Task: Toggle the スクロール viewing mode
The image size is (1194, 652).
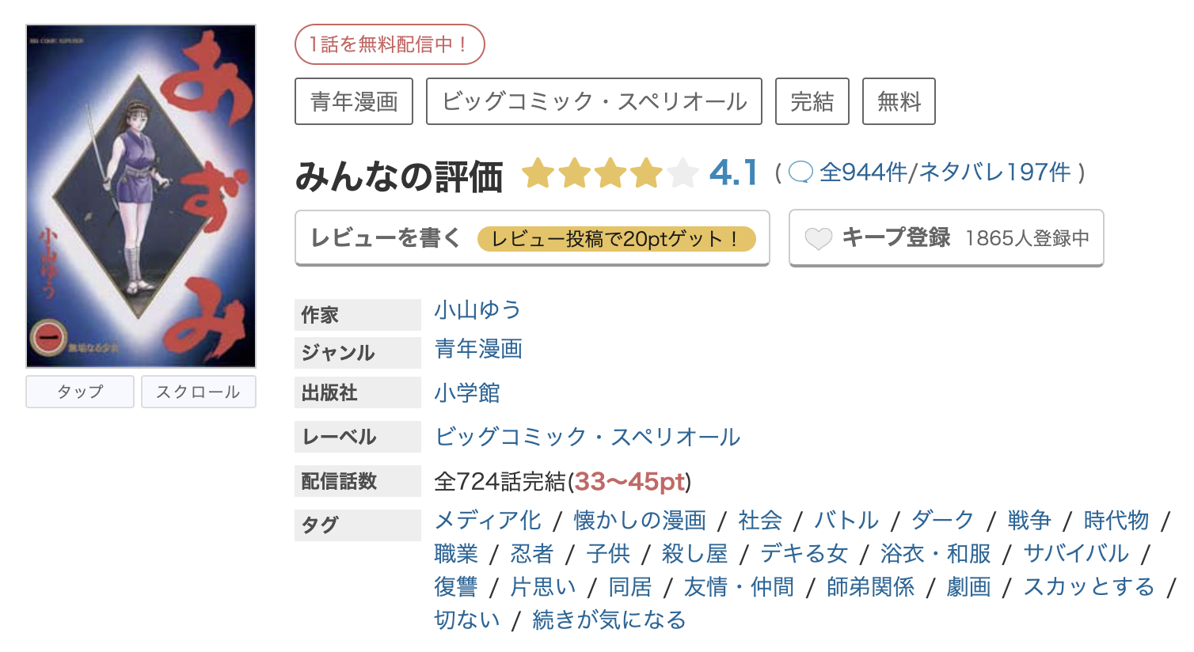Action: tap(198, 391)
